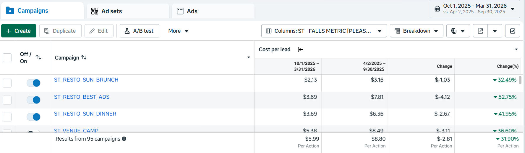
Task: Click the 52.75% change percentage
Action: click(x=507, y=97)
